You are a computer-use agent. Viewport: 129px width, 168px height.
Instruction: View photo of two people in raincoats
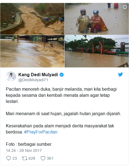pyautogui.click(x=97, y=19)
